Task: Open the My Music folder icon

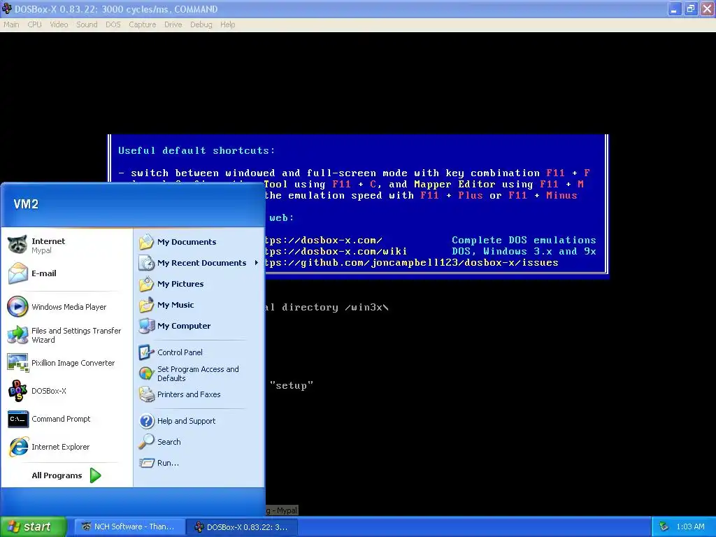Action: 147,305
